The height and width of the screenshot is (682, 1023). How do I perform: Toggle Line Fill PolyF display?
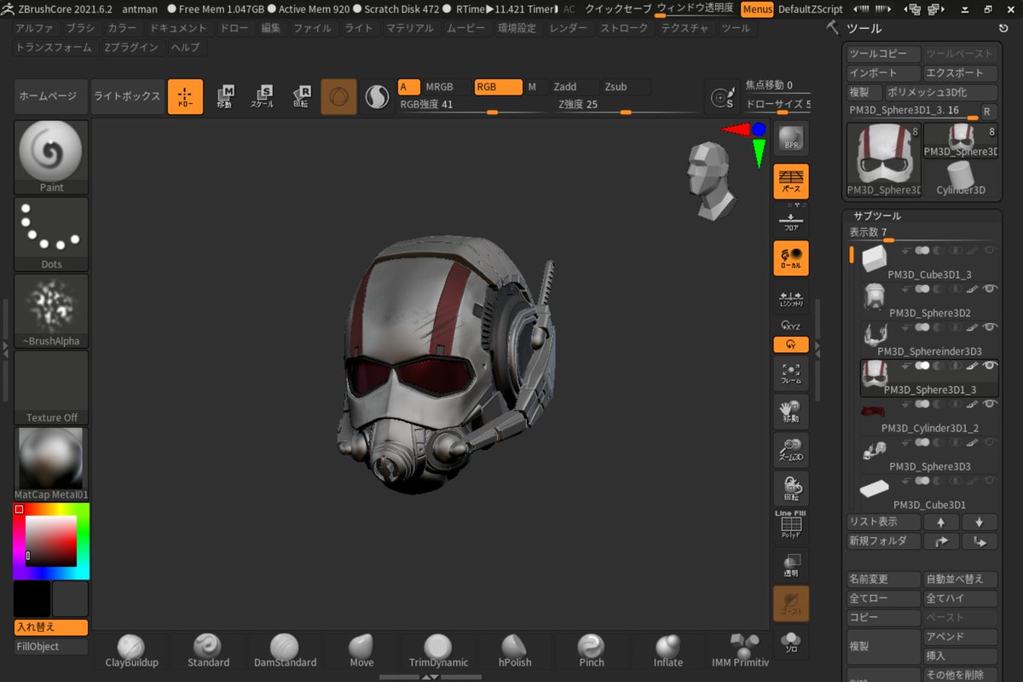pyautogui.click(x=790, y=525)
